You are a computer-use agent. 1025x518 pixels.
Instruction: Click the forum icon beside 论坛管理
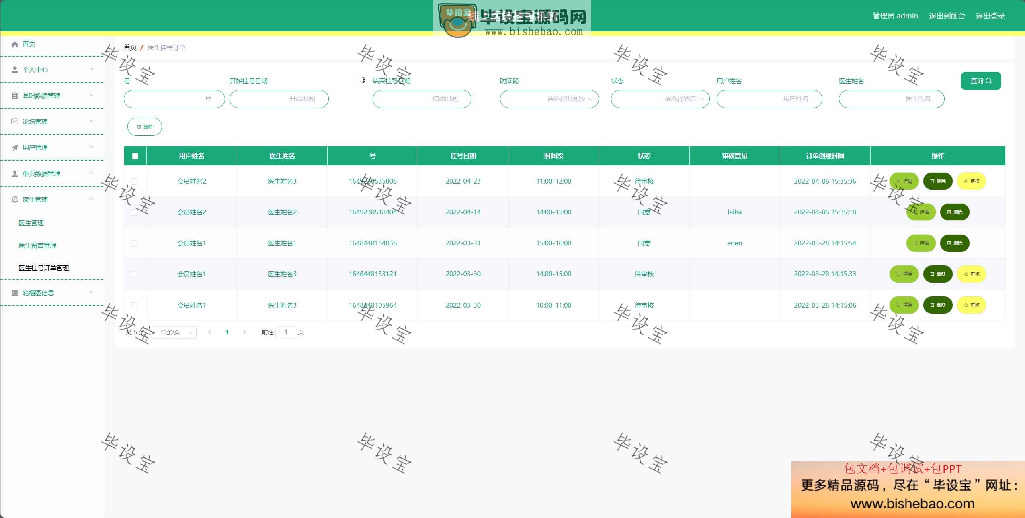[15, 121]
